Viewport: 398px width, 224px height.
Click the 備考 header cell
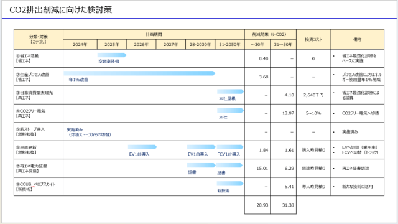[358, 39]
